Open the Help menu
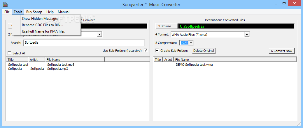Screen dimensions: 303x128 (x=50, y=12)
